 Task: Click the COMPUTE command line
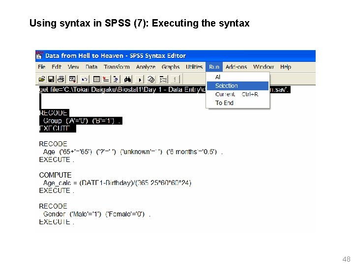pos(55,175)
